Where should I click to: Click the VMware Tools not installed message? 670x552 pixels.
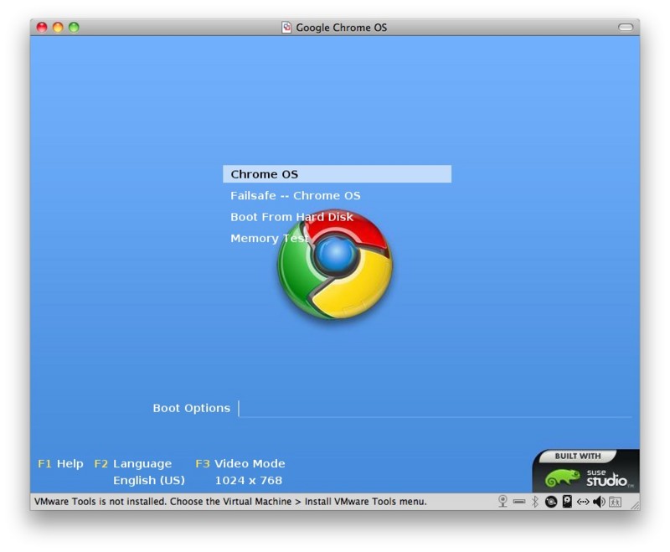(230, 501)
